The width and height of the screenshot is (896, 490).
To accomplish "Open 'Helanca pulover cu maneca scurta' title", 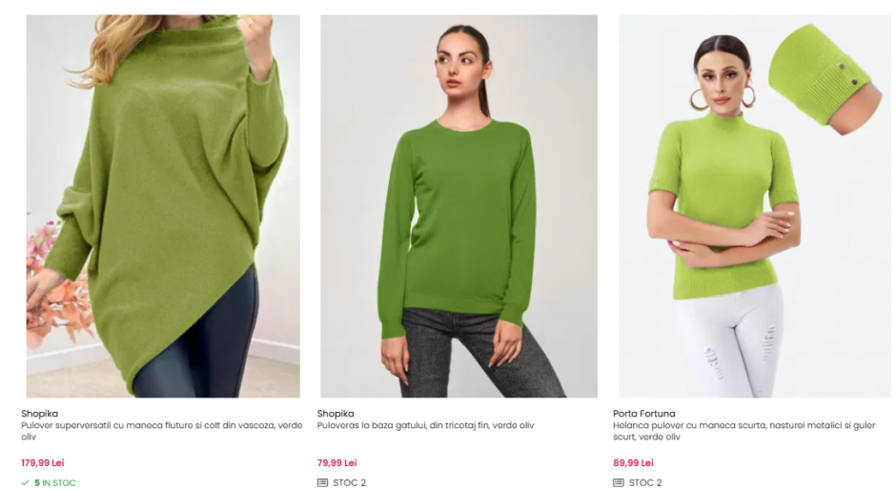I will tap(744, 431).
